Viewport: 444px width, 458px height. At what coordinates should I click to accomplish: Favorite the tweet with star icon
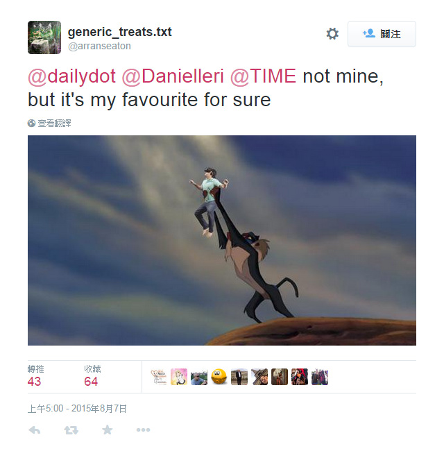(x=108, y=430)
